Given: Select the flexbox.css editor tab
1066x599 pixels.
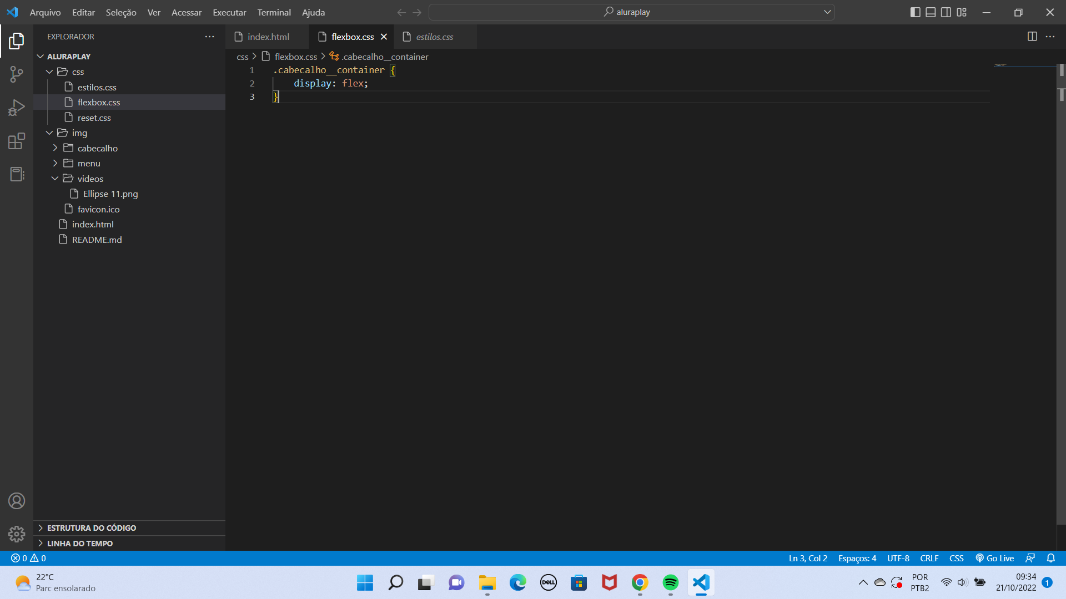Looking at the screenshot, I should (352, 37).
